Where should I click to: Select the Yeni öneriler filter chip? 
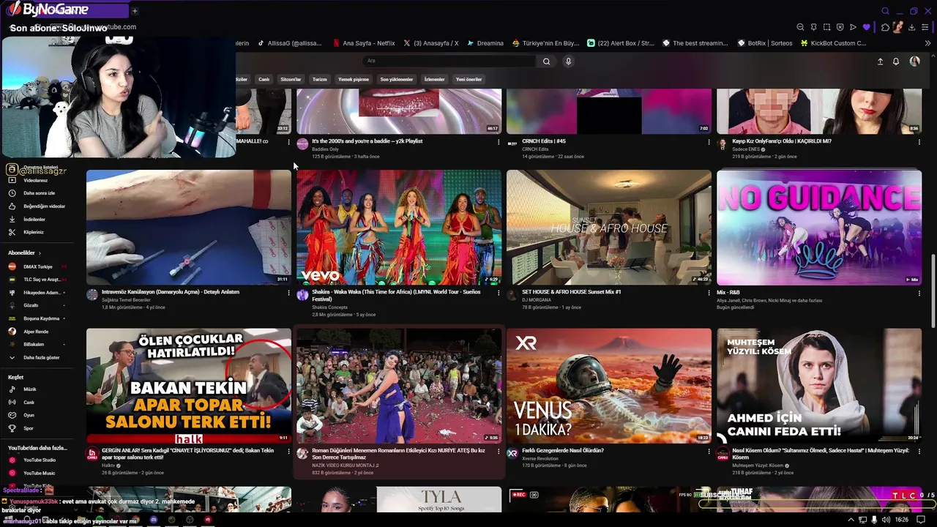(468, 79)
